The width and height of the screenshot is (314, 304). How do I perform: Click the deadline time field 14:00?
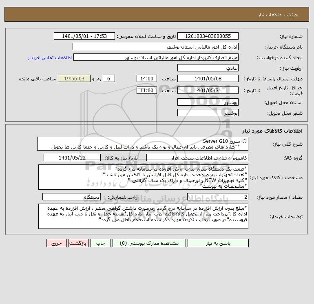pos(146,79)
